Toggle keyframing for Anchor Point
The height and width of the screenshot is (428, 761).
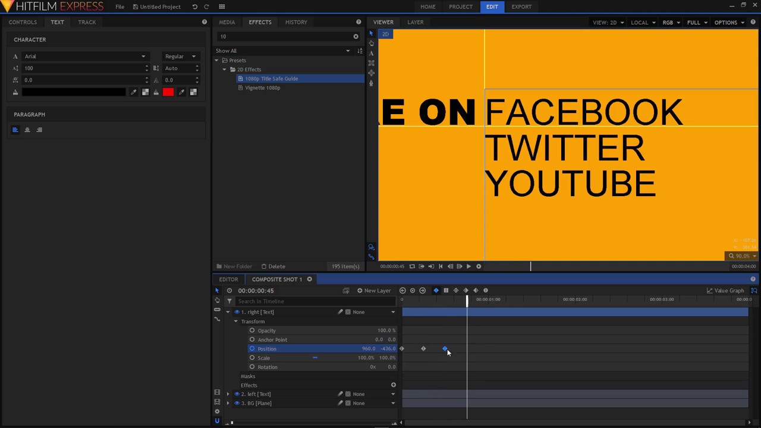pyautogui.click(x=252, y=339)
